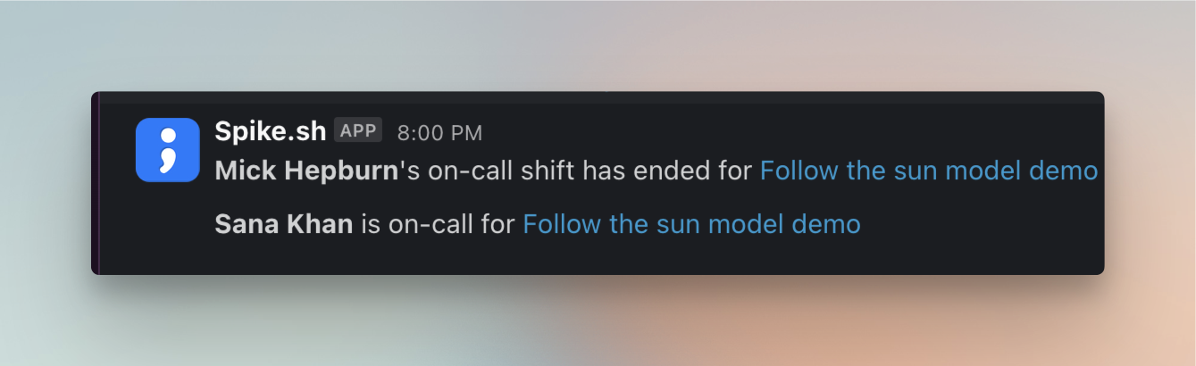The height and width of the screenshot is (366, 1196).
Task: Open the link in Sana Khan's on-call line
Action: pos(691,223)
